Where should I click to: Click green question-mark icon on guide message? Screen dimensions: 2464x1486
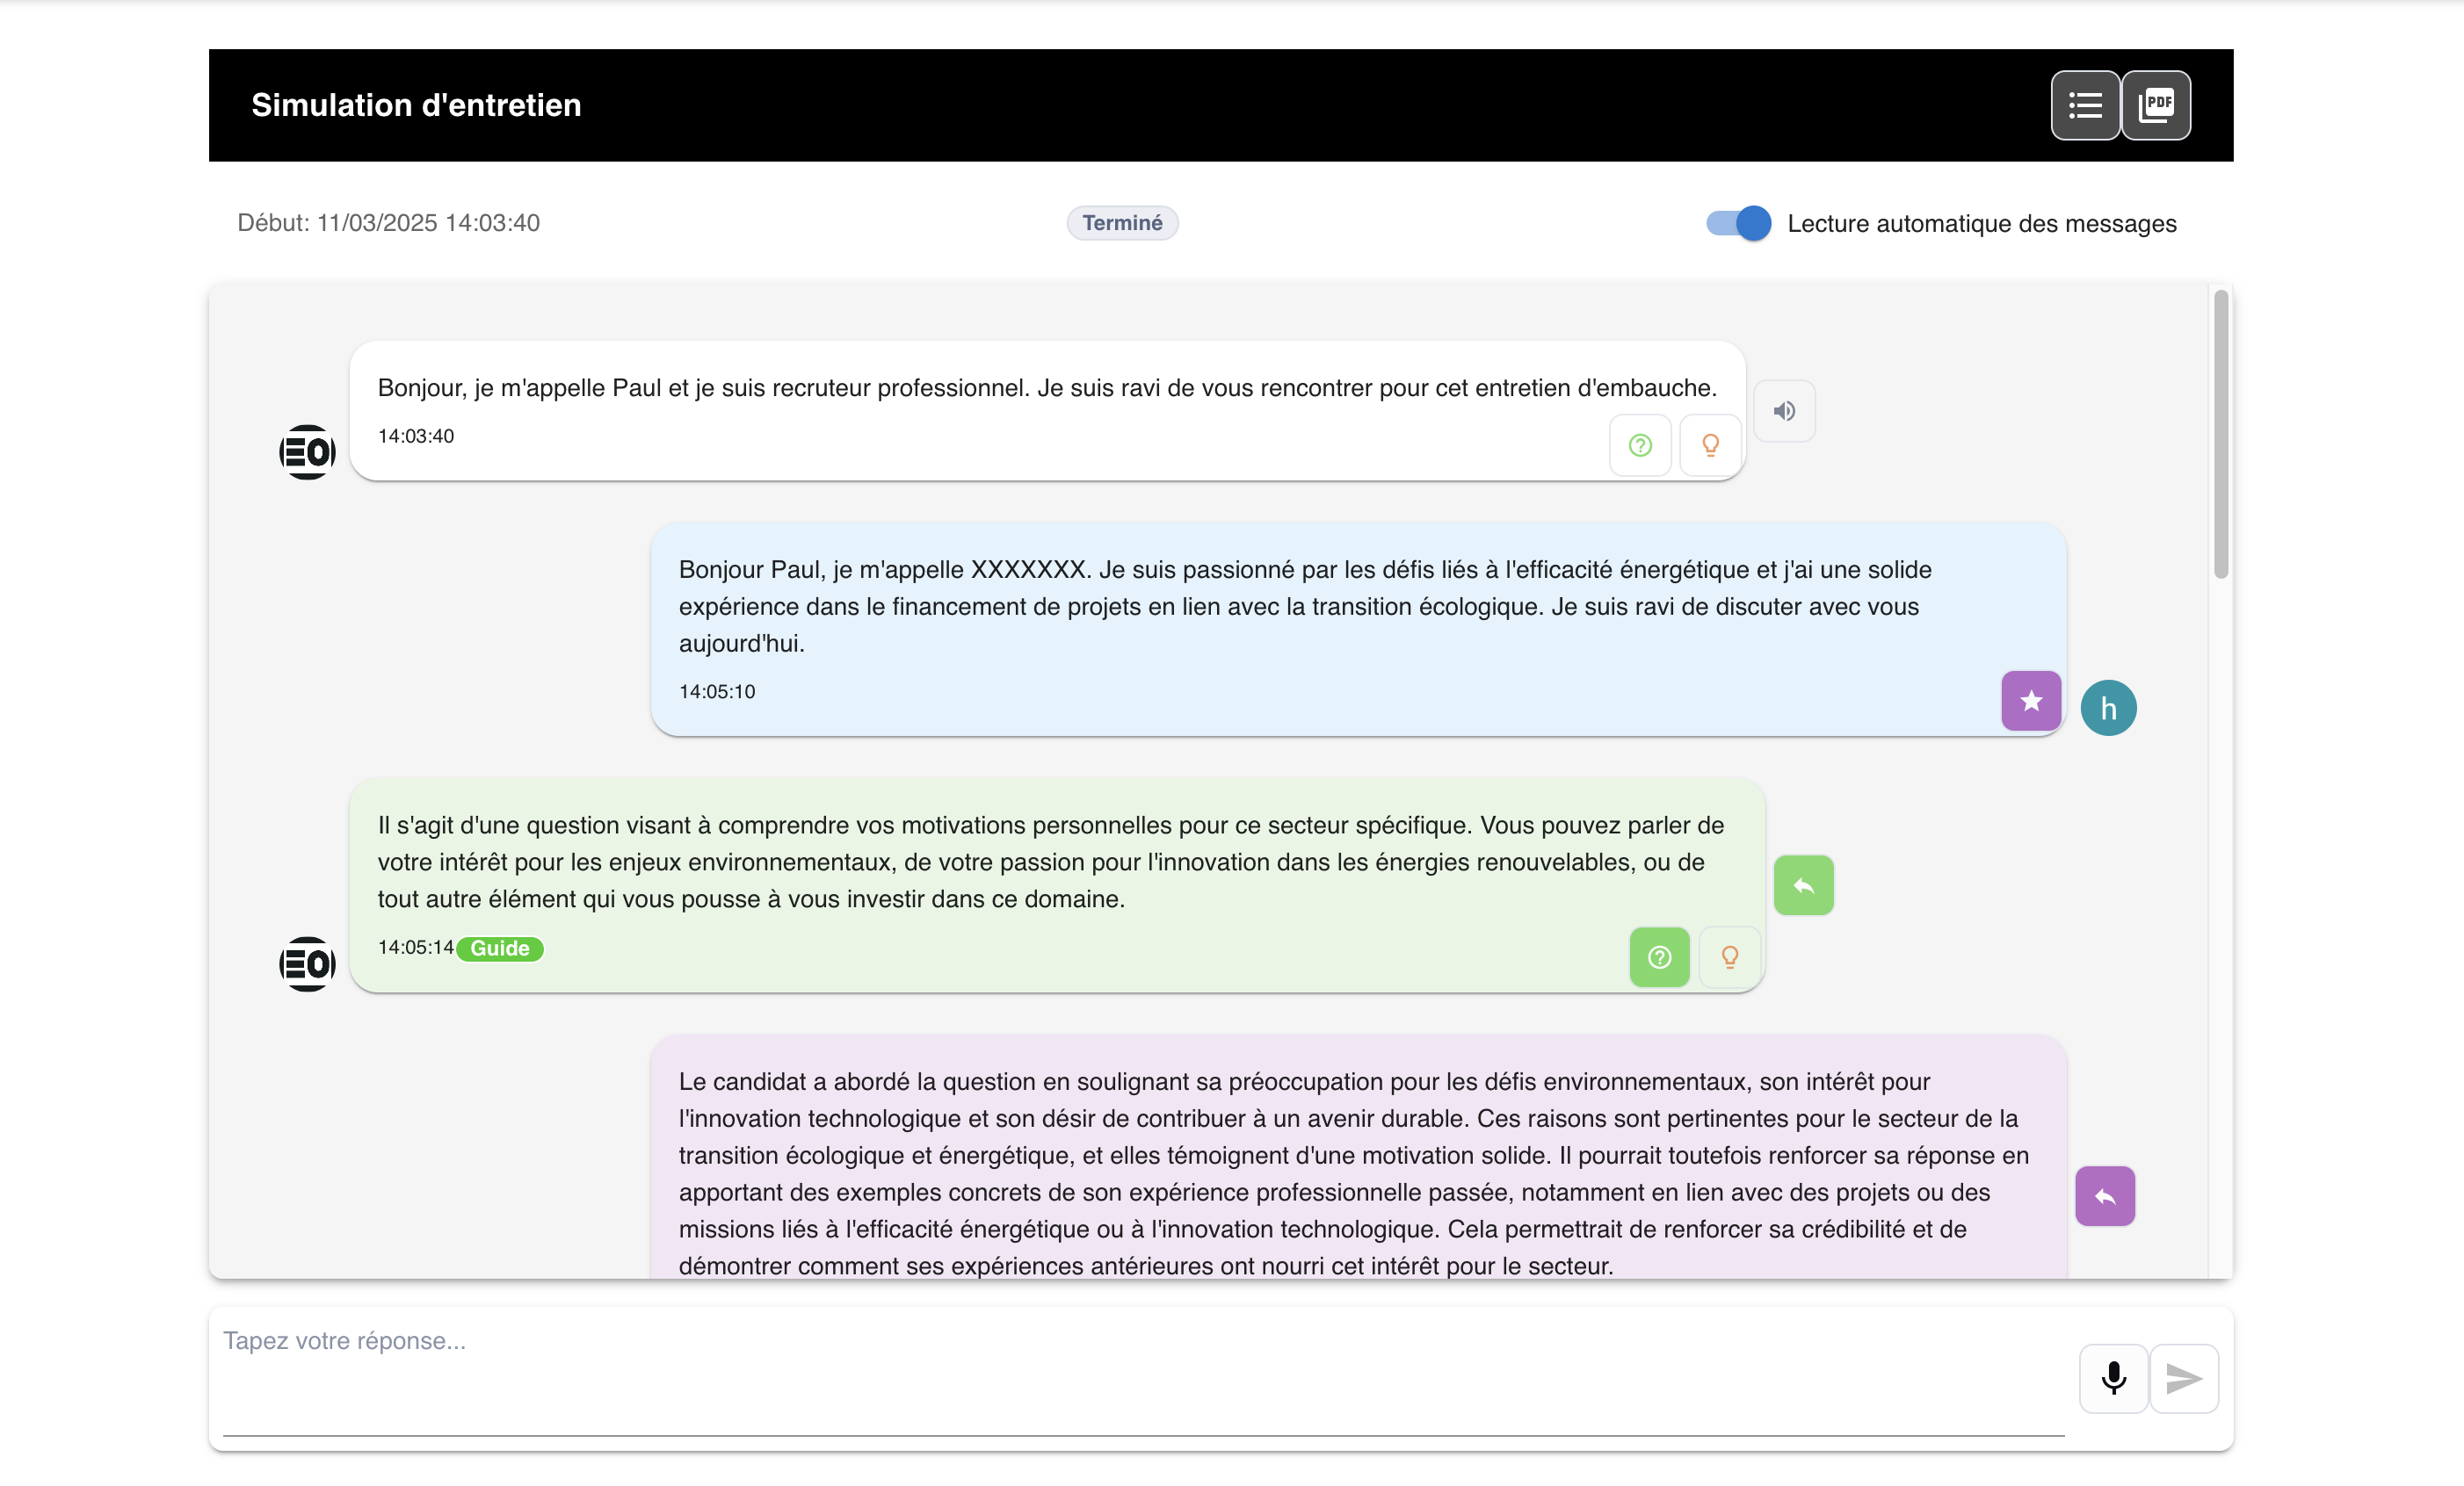(x=1659, y=957)
